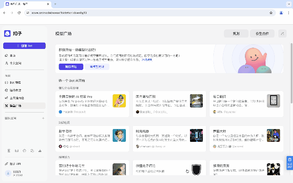This screenshot has height=183, width=293.
Task: Select 模型广场 in the sidebar menu
Action: 16,106
